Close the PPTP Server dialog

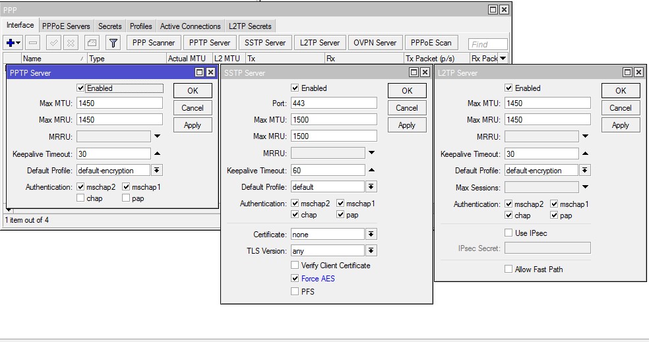(x=210, y=72)
